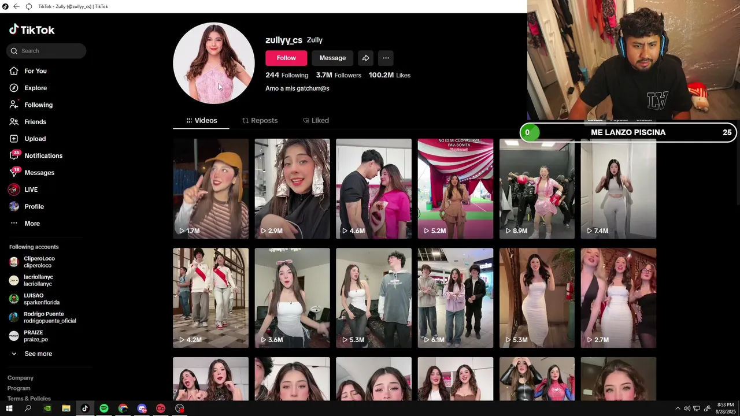Open the CliperoLoco followed account
The height and width of the screenshot is (416, 740).
[32, 262]
